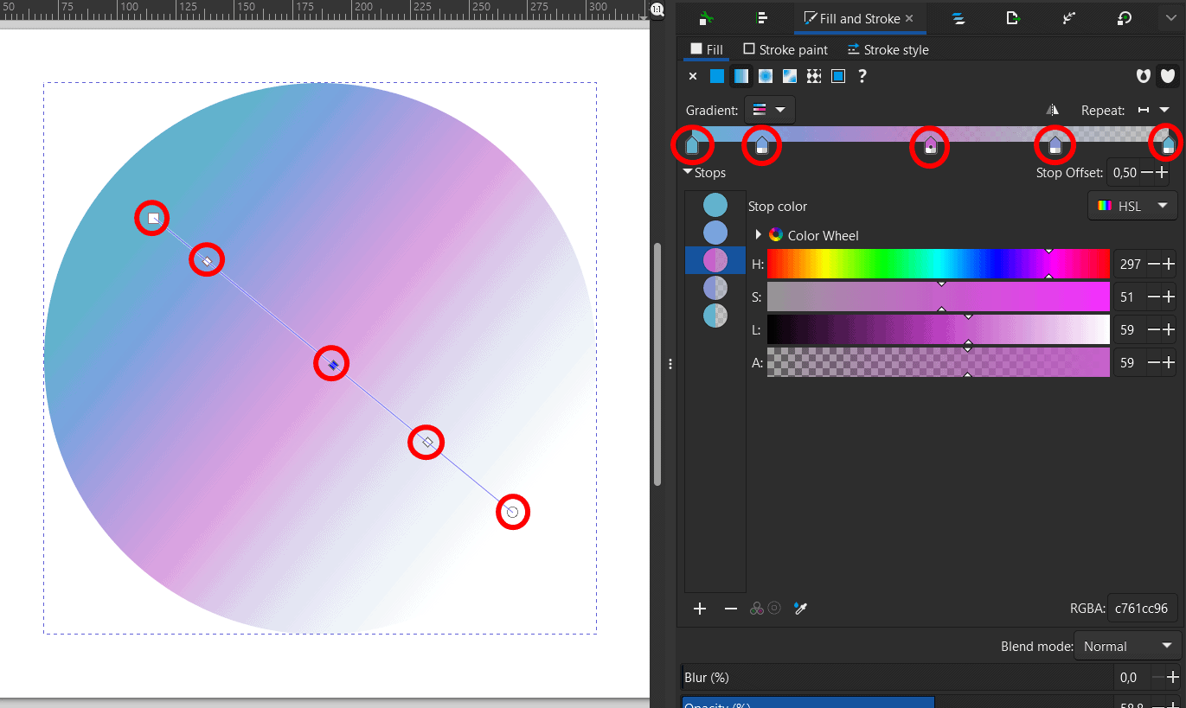
Task: Choose Linear gradient fill type
Action: [741, 76]
